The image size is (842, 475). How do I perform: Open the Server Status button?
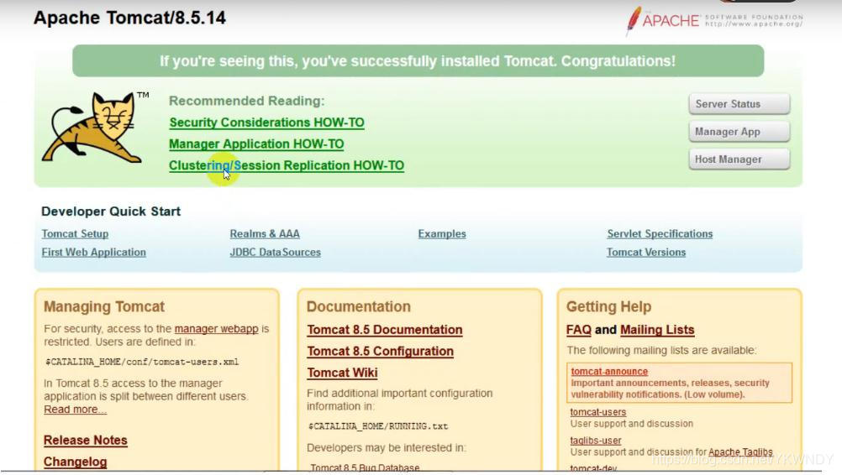point(739,104)
